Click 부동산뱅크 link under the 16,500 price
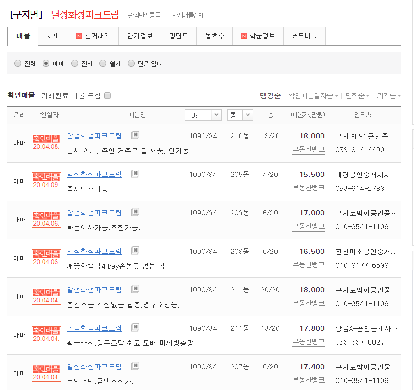 309,265
